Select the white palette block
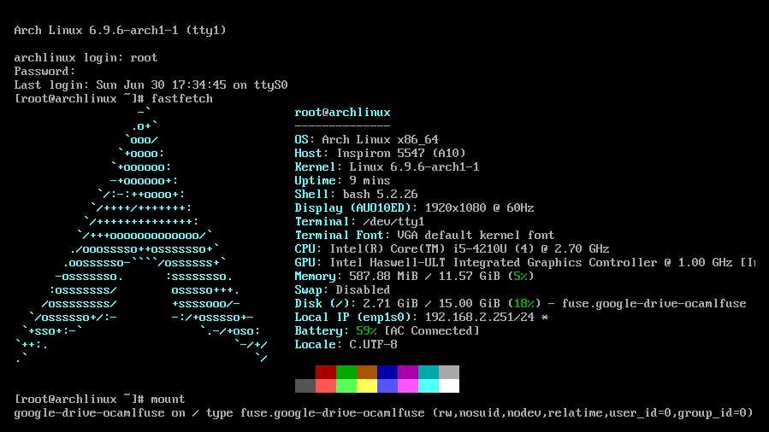The height and width of the screenshot is (432, 769). point(449,386)
